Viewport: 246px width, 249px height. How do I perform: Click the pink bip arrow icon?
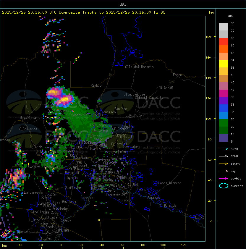coord(224,171)
